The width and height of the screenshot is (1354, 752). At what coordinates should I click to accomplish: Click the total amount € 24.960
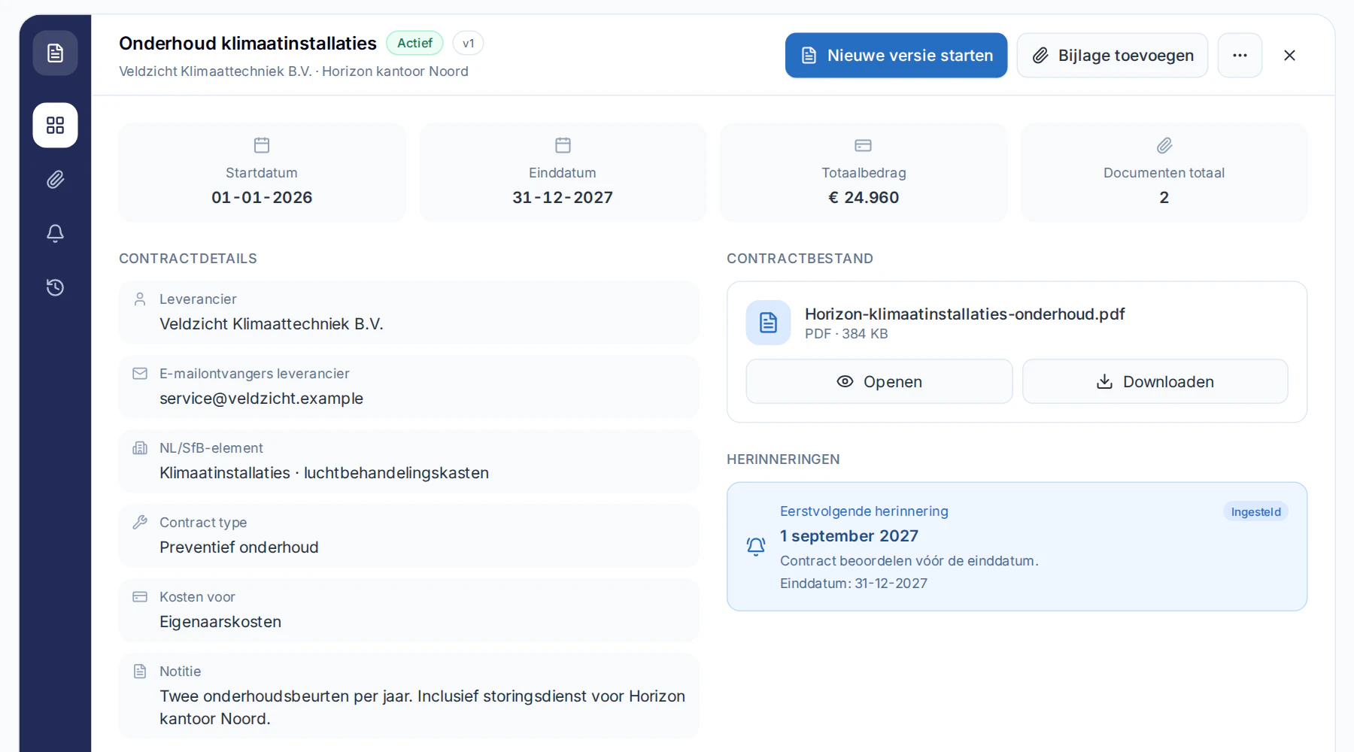pos(864,198)
